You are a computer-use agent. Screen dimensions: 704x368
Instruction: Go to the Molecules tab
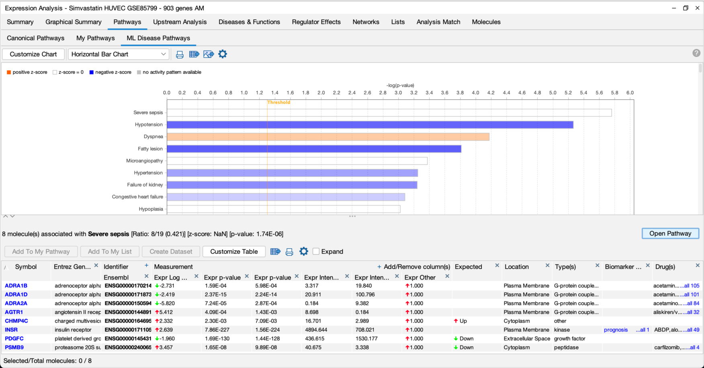[x=486, y=22]
